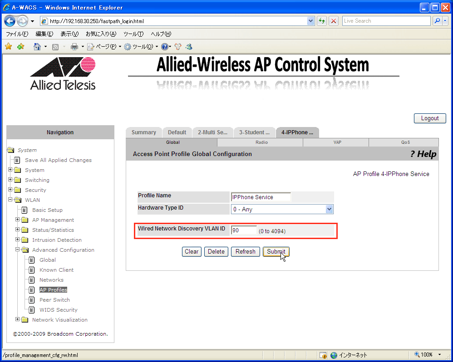Open the ツール(O) gear toolbar menu
Viewport: 453px width, 362px height.
pyautogui.click(x=141, y=46)
